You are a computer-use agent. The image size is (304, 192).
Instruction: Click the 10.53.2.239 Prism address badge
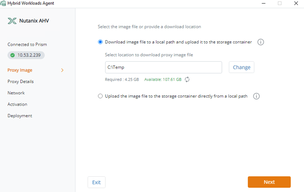pyautogui.click(x=26, y=55)
